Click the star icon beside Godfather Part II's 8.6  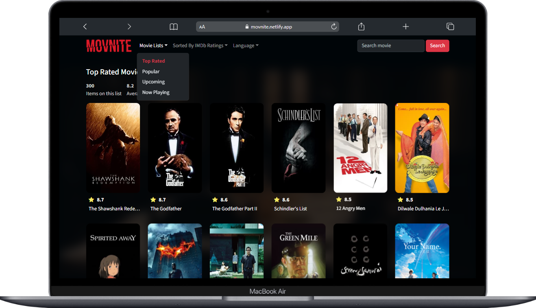(215, 200)
